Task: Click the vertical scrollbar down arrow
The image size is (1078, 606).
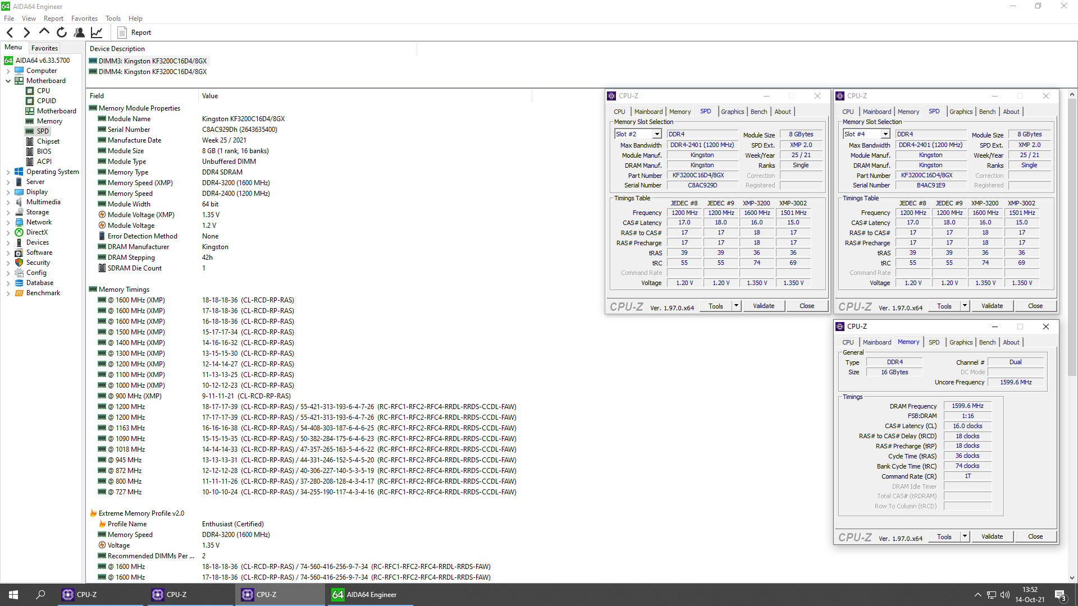Action: (x=1072, y=578)
